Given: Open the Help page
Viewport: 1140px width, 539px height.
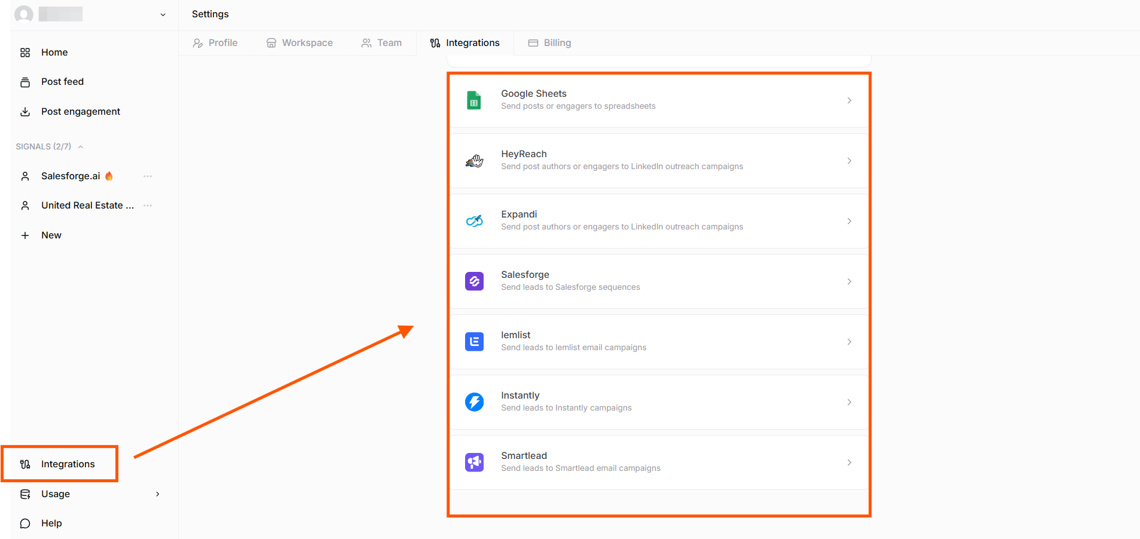Looking at the screenshot, I should 51,523.
